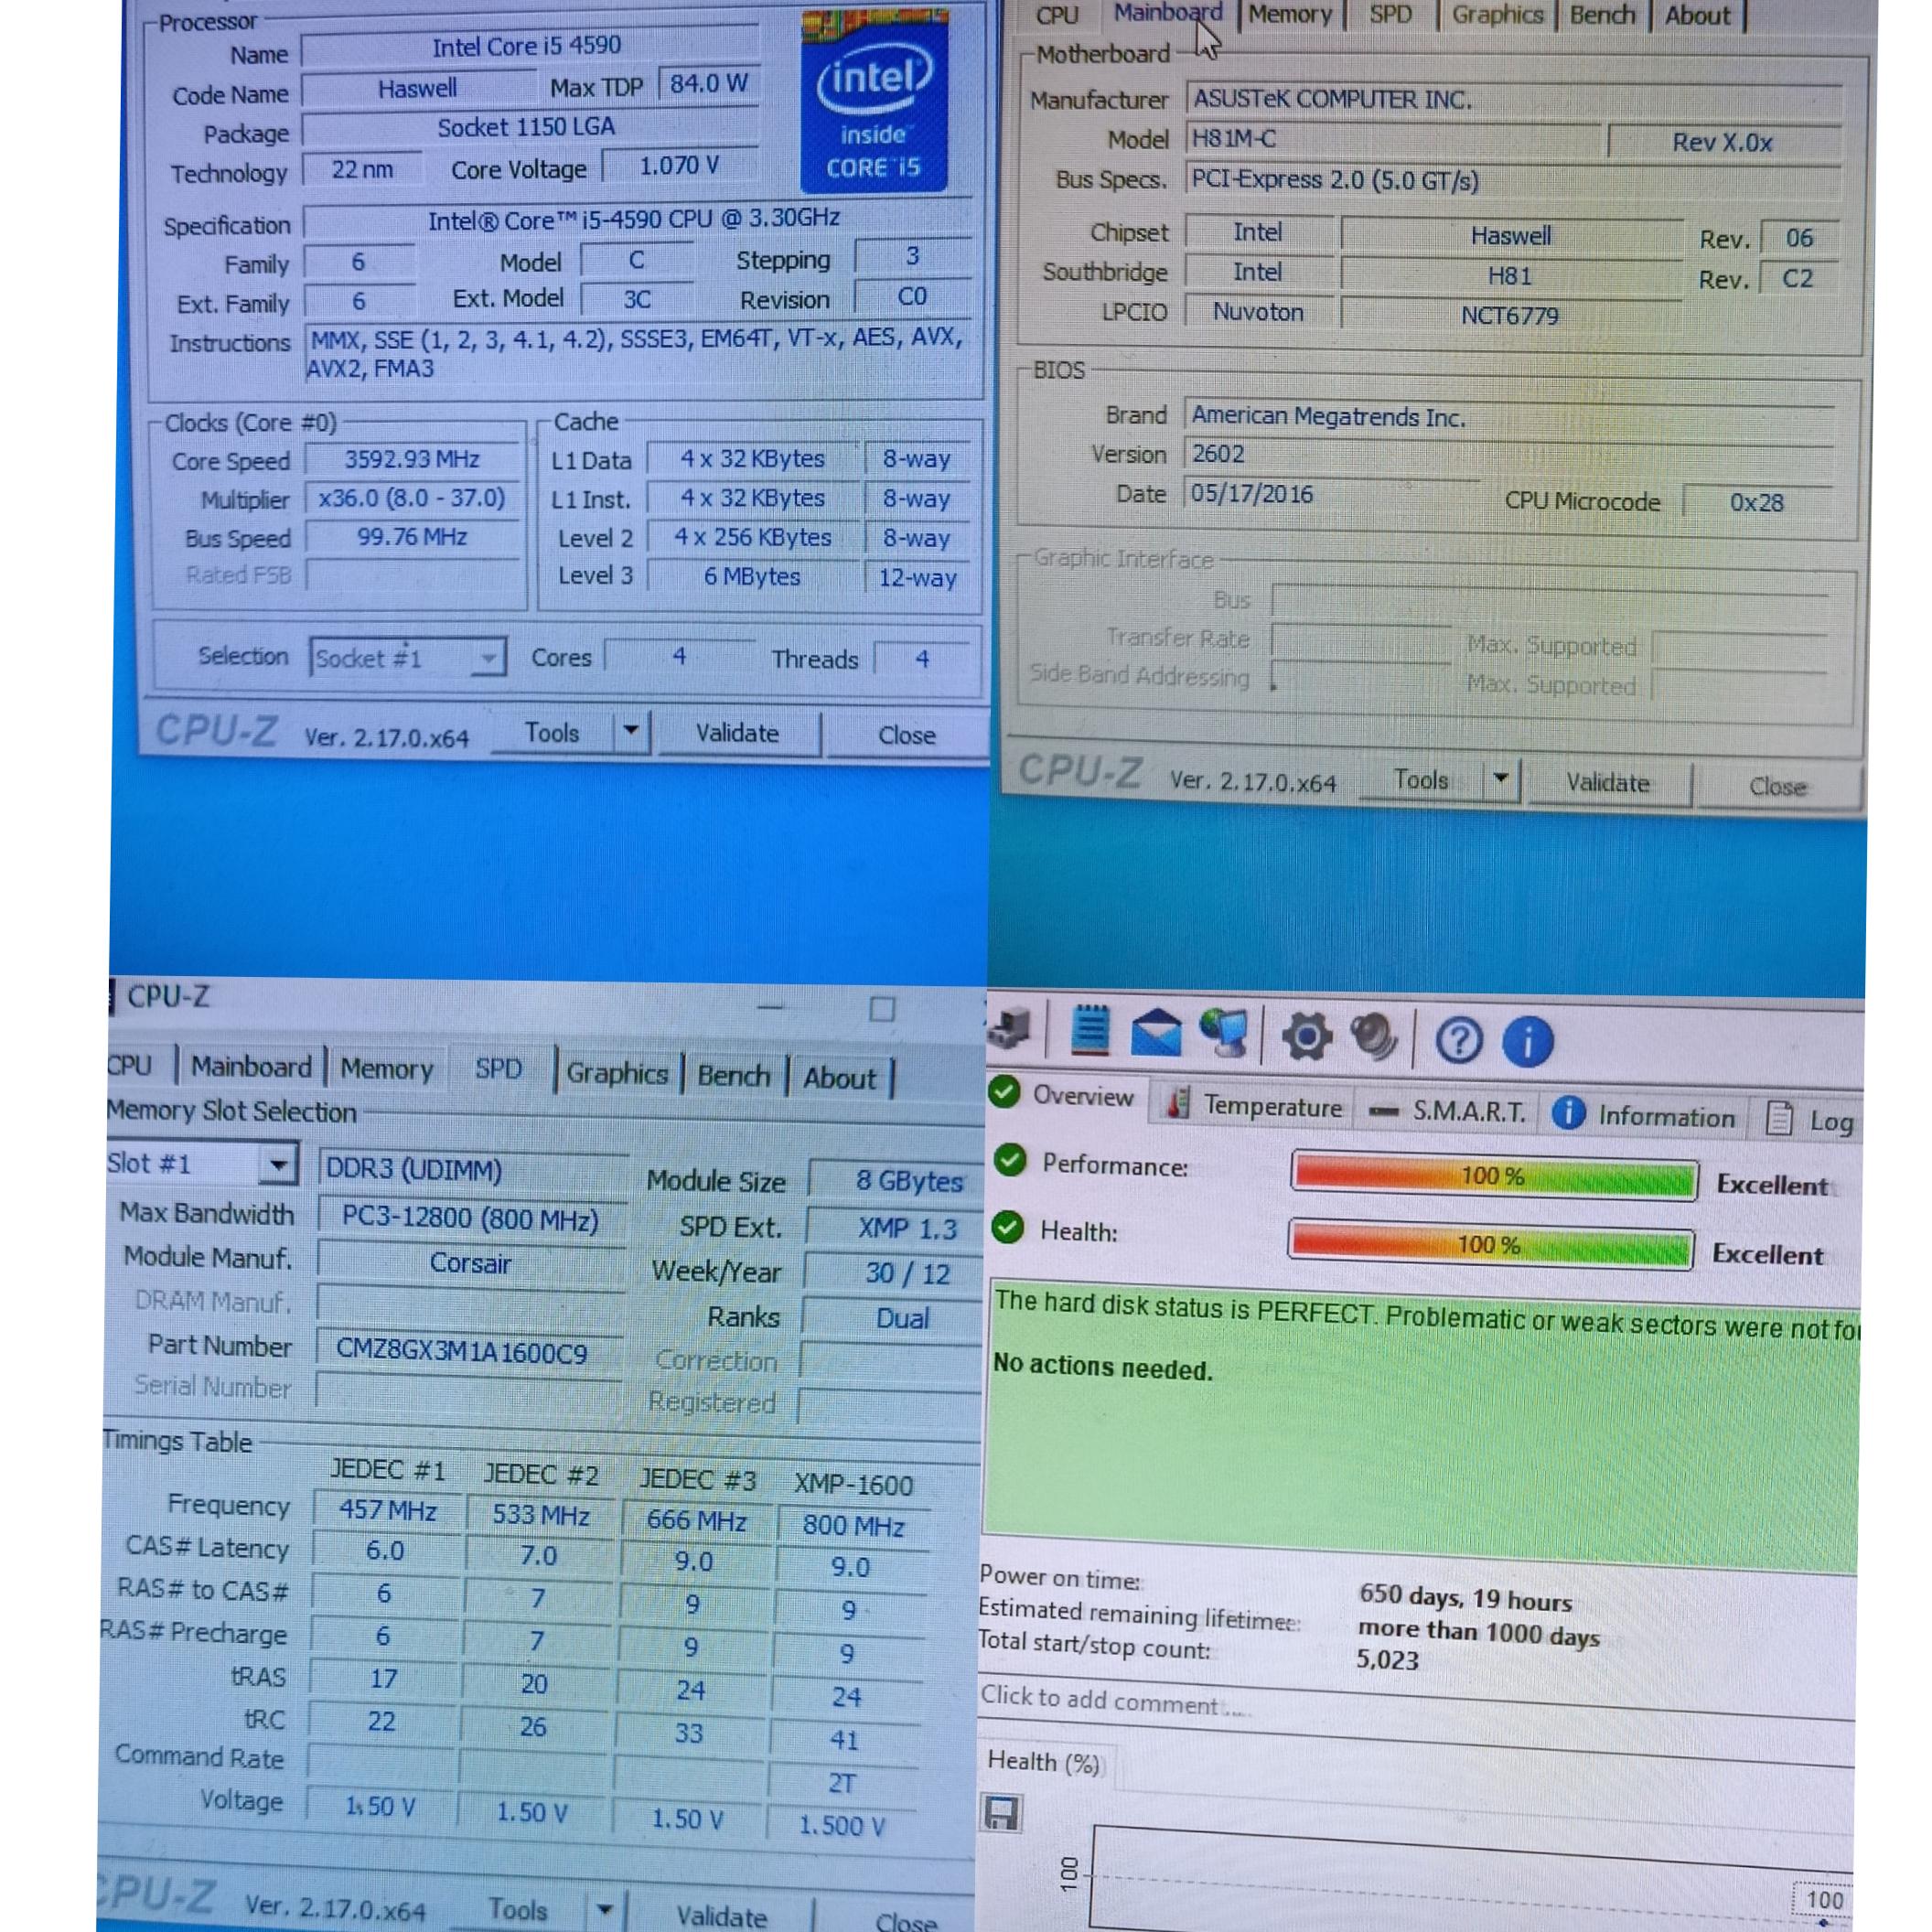Click the blue info about icon
This screenshot has width=1932, height=1932.
(x=1527, y=1043)
